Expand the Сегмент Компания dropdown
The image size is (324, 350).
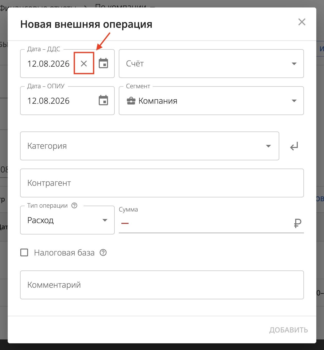coord(211,101)
